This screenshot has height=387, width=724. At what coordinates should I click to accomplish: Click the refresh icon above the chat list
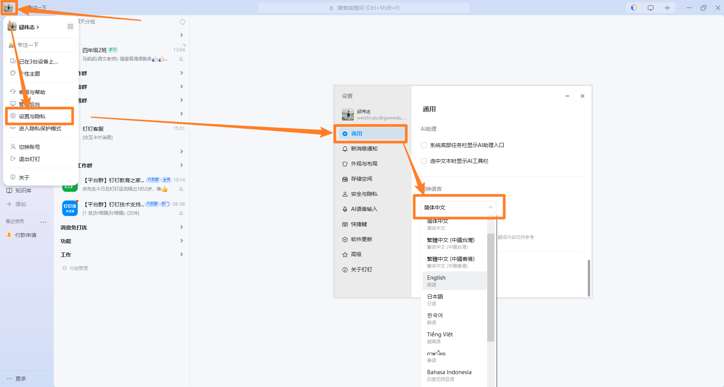183,22
